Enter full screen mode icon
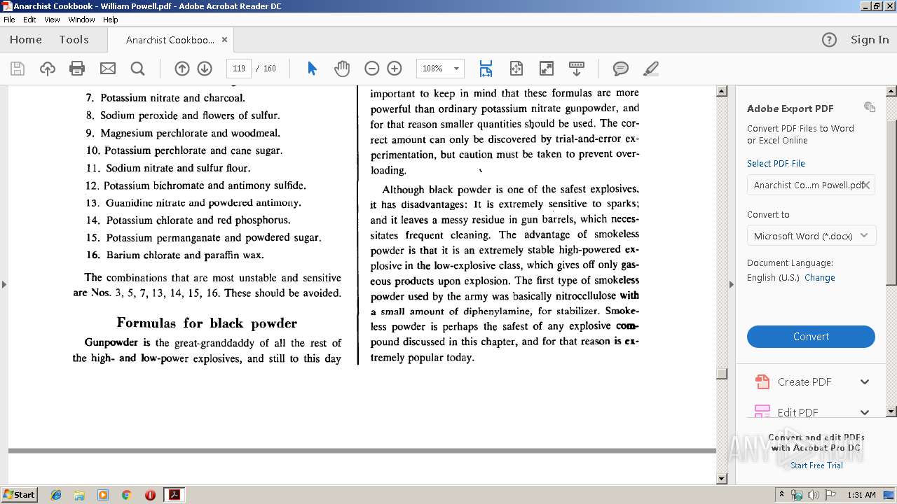The height and width of the screenshot is (504, 897). (x=547, y=69)
